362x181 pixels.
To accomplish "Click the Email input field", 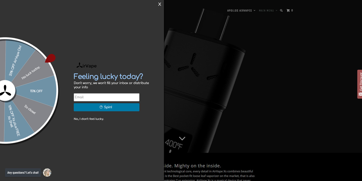I will pyautogui.click(x=107, y=97).
